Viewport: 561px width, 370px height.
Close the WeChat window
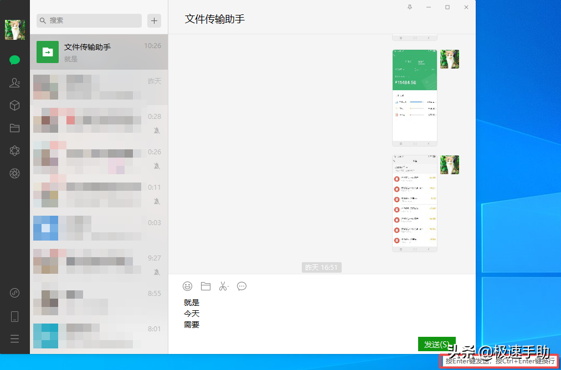(466, 7)
